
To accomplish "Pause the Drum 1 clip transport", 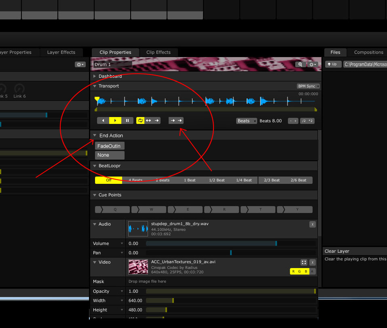I will click(127, 120).
